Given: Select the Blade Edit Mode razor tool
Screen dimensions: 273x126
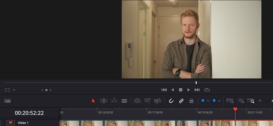Looking at the screenshot, I should 124,101.
